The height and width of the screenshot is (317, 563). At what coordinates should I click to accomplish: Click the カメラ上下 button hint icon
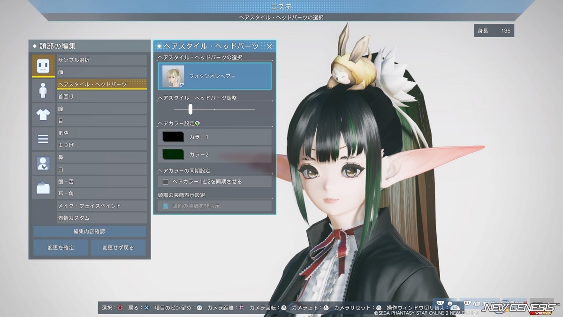pyautogui.click(x=326, y=308)
